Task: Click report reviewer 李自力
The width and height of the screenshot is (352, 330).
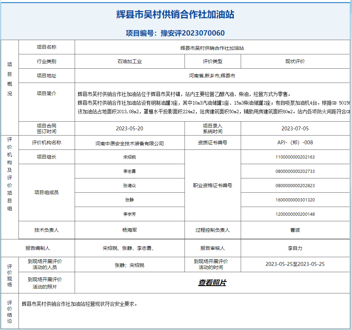Action: point(295,248)
